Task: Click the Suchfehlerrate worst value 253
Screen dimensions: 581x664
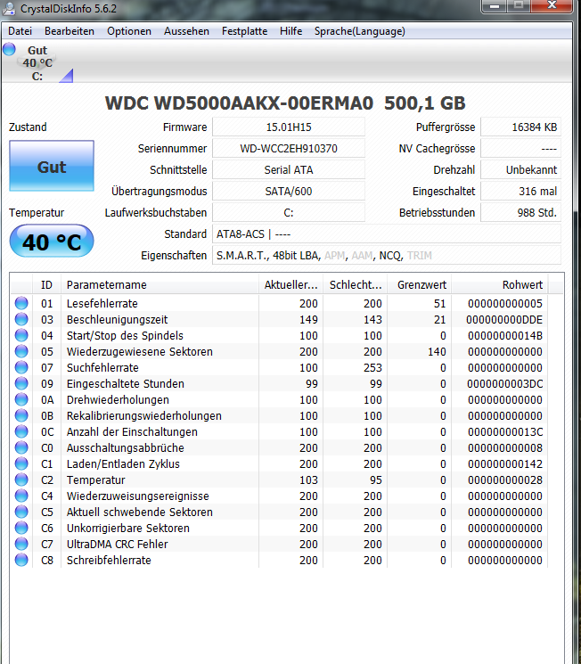Action: click(x=372, y=368)
